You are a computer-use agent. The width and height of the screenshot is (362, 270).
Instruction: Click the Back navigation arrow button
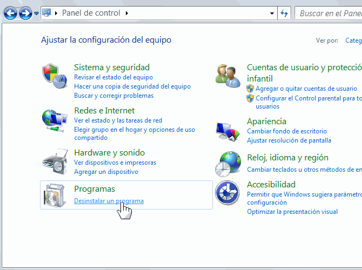pos(10,13)
